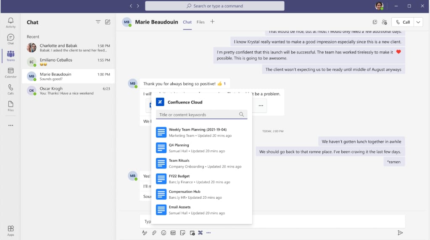Add a tab with plus icon
This screenshot has width=430, height=240.
212,21
